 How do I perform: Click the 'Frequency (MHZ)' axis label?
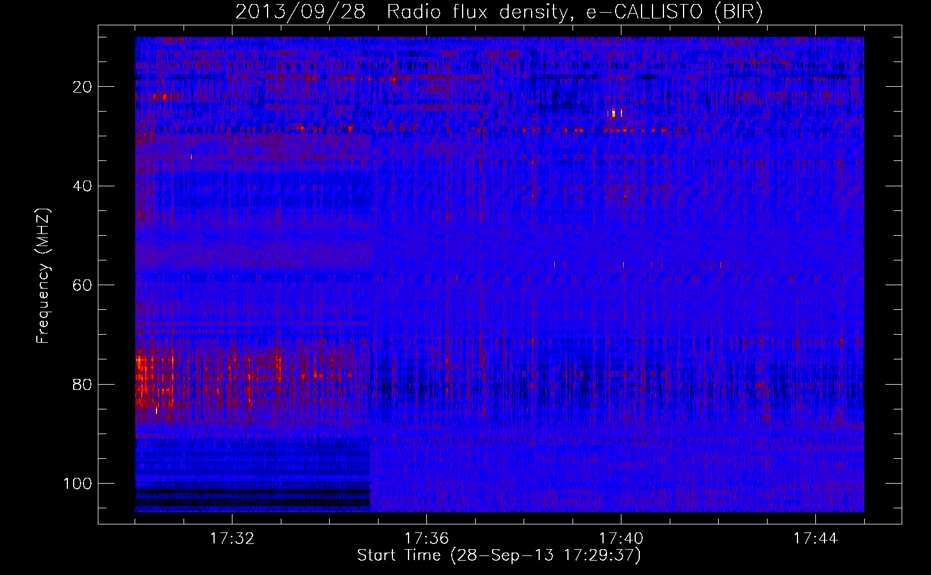(x=43, y=276)
